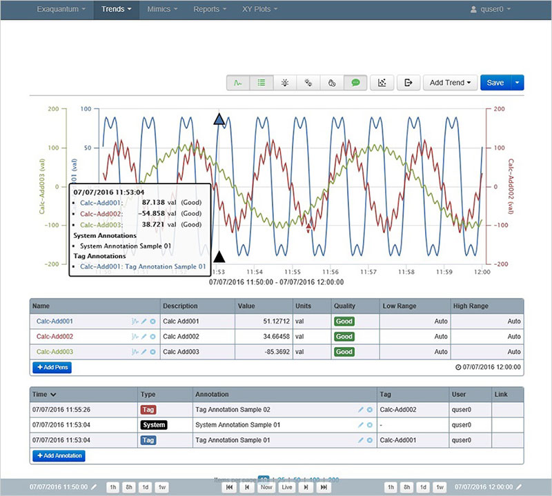The height and width of the screenshot is (496, 552).
Task: Delete System Annotation Sample 01
Action: coord(370,425)
